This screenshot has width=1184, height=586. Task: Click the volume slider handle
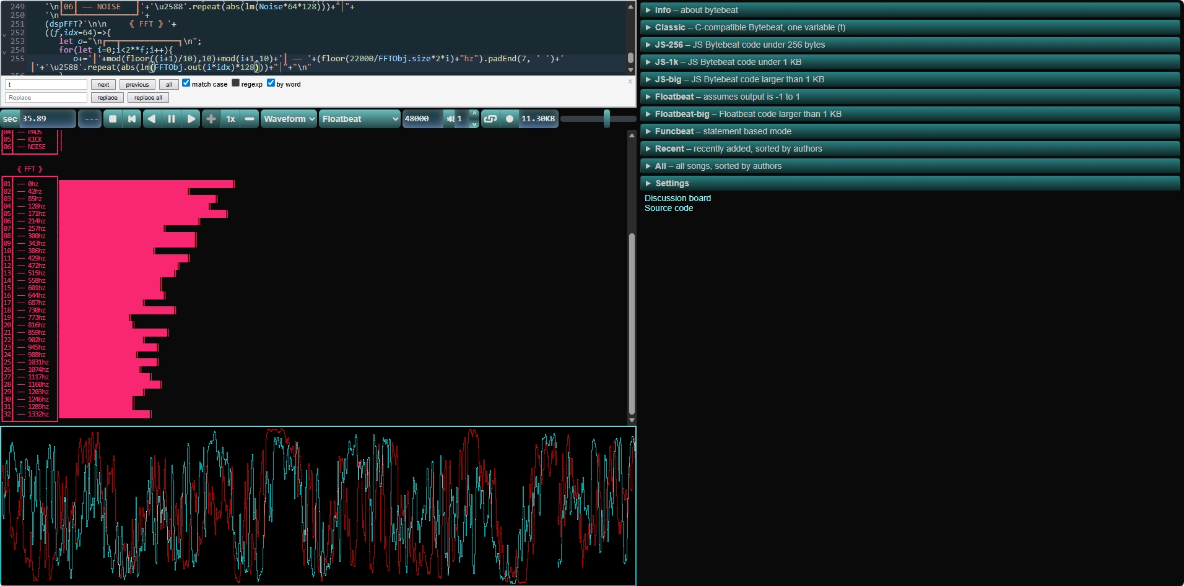pyautogui.click(x=607, y=119)
